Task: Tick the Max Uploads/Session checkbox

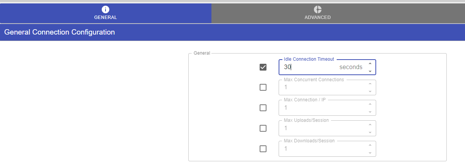Action: (x=263, y=128)
